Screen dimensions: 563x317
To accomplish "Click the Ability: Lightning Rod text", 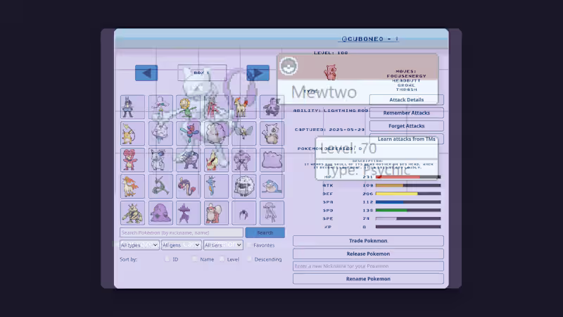I will pyautogui.click(x=331, y=111).
